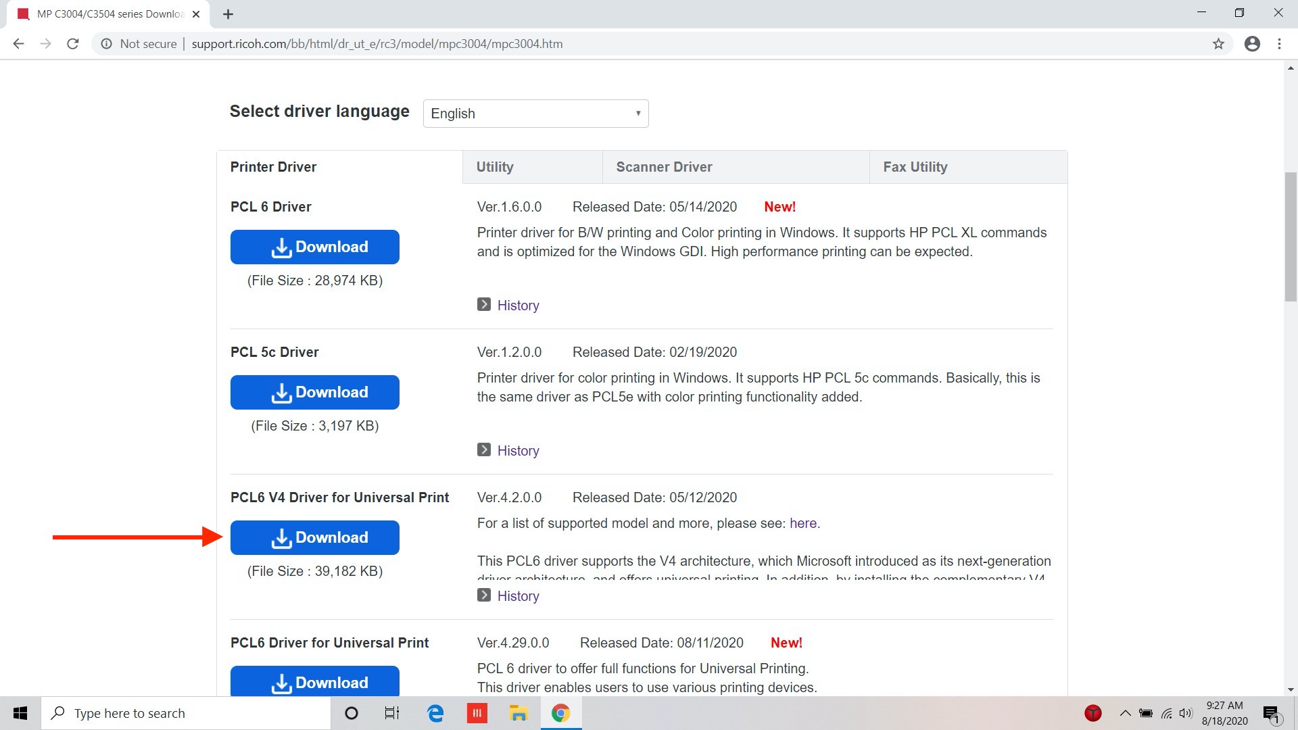Screen dimensions: 1298x730
Task: Open the Wi-Fi network icon
Action: [1167, 713]
